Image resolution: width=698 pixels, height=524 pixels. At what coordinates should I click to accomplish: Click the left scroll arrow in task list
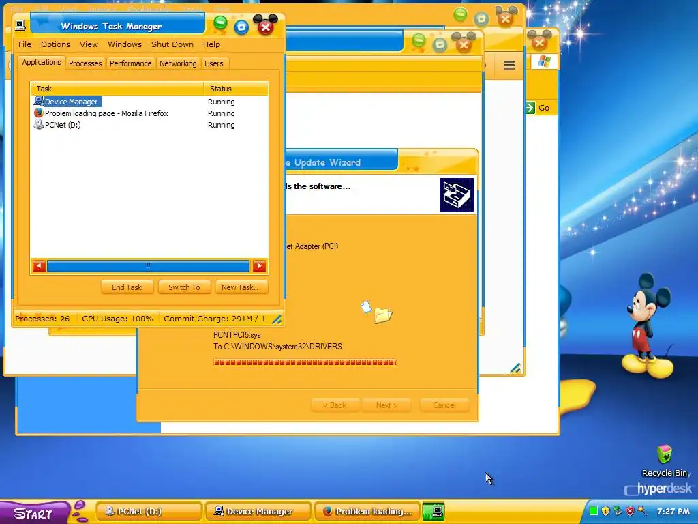point(39,267)
